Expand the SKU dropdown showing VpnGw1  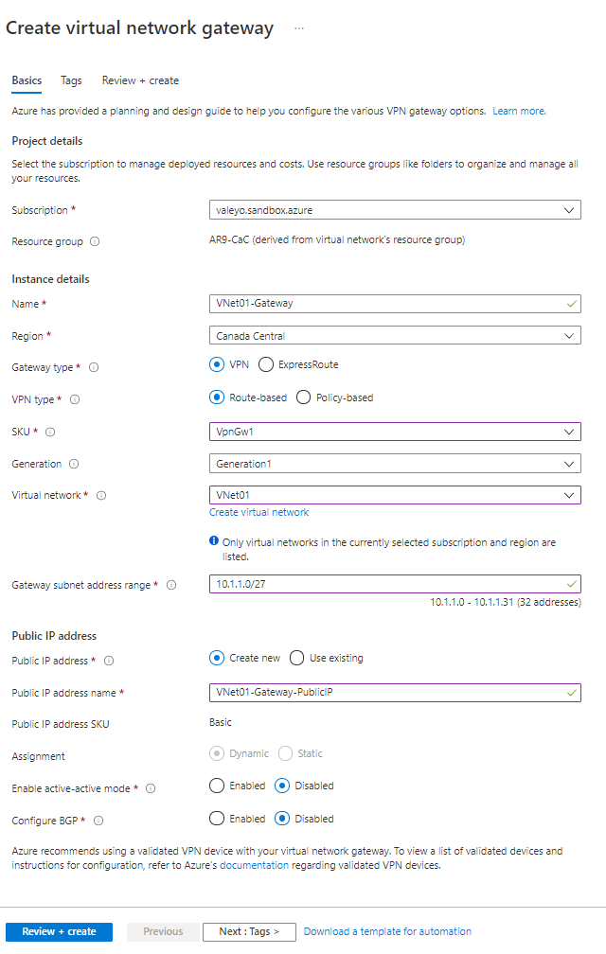click(395, 432)
